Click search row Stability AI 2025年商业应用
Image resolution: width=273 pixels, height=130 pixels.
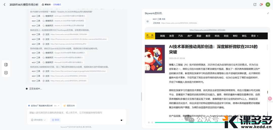pyautogui.click(x=58, y=26)
